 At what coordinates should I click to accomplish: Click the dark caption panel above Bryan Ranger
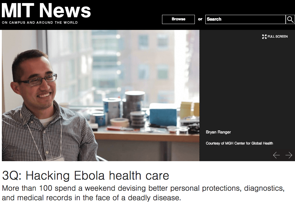click(x=247, y=83)
